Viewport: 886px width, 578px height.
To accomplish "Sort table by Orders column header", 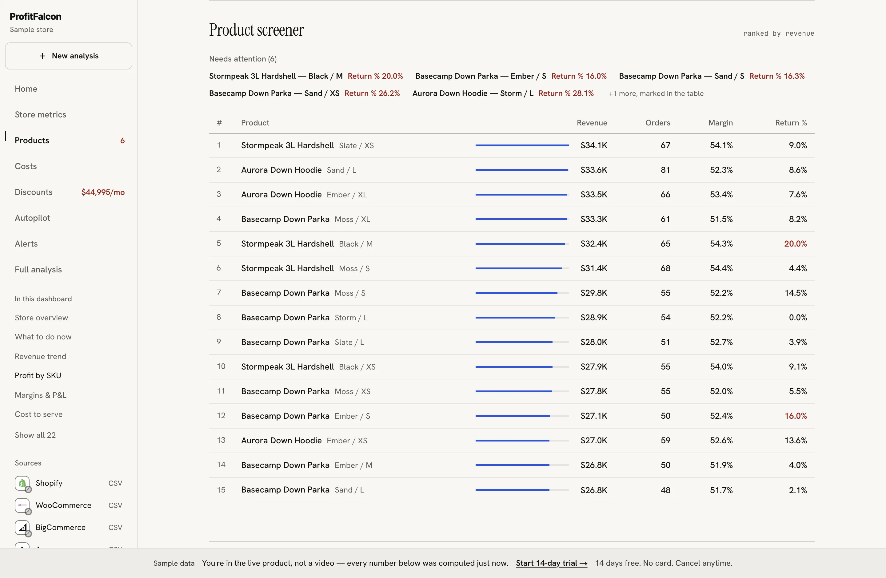I will 658,123.
